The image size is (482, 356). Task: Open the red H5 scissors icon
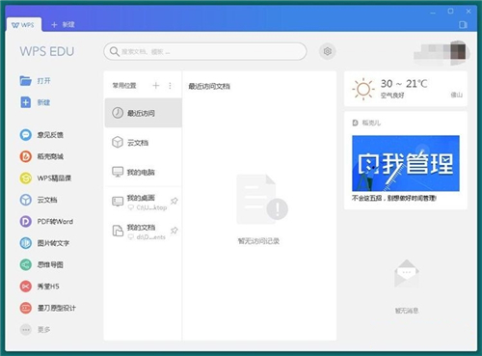tap(26, 287)
